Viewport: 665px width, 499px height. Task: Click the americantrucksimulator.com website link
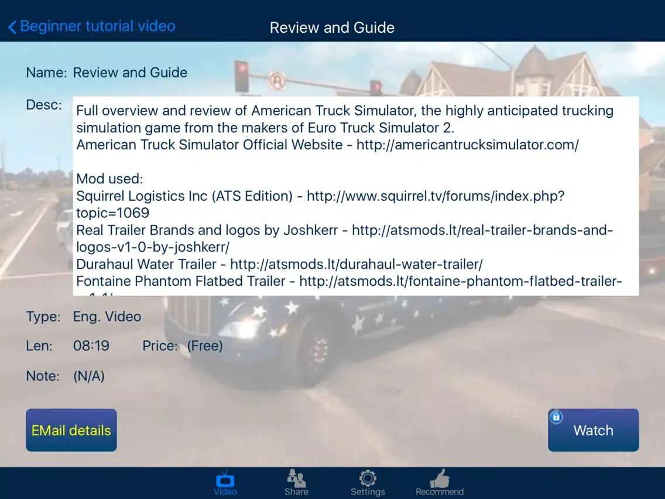[467, 145]
